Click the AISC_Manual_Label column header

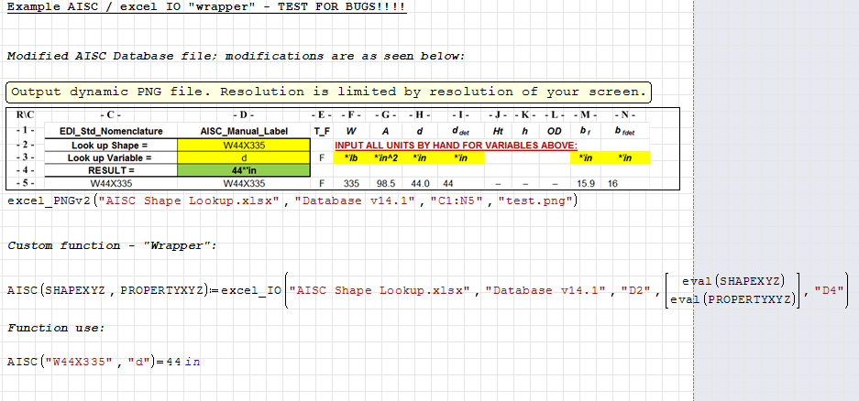pos(243,131)
